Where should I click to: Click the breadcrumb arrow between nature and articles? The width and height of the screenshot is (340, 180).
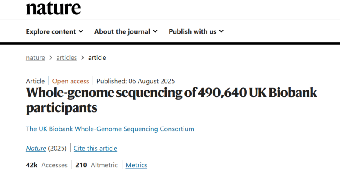(51, 58)
